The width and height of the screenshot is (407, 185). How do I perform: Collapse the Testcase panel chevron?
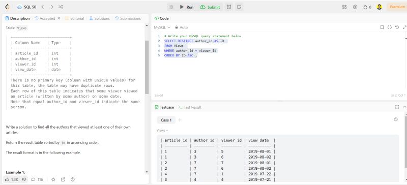tap(404, 107)
